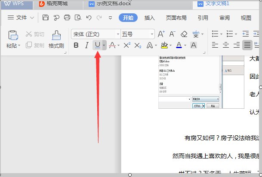Open clipboard pane launcher corner icon
This screenshot has height=177, width=262.
(x=65, y=53)
